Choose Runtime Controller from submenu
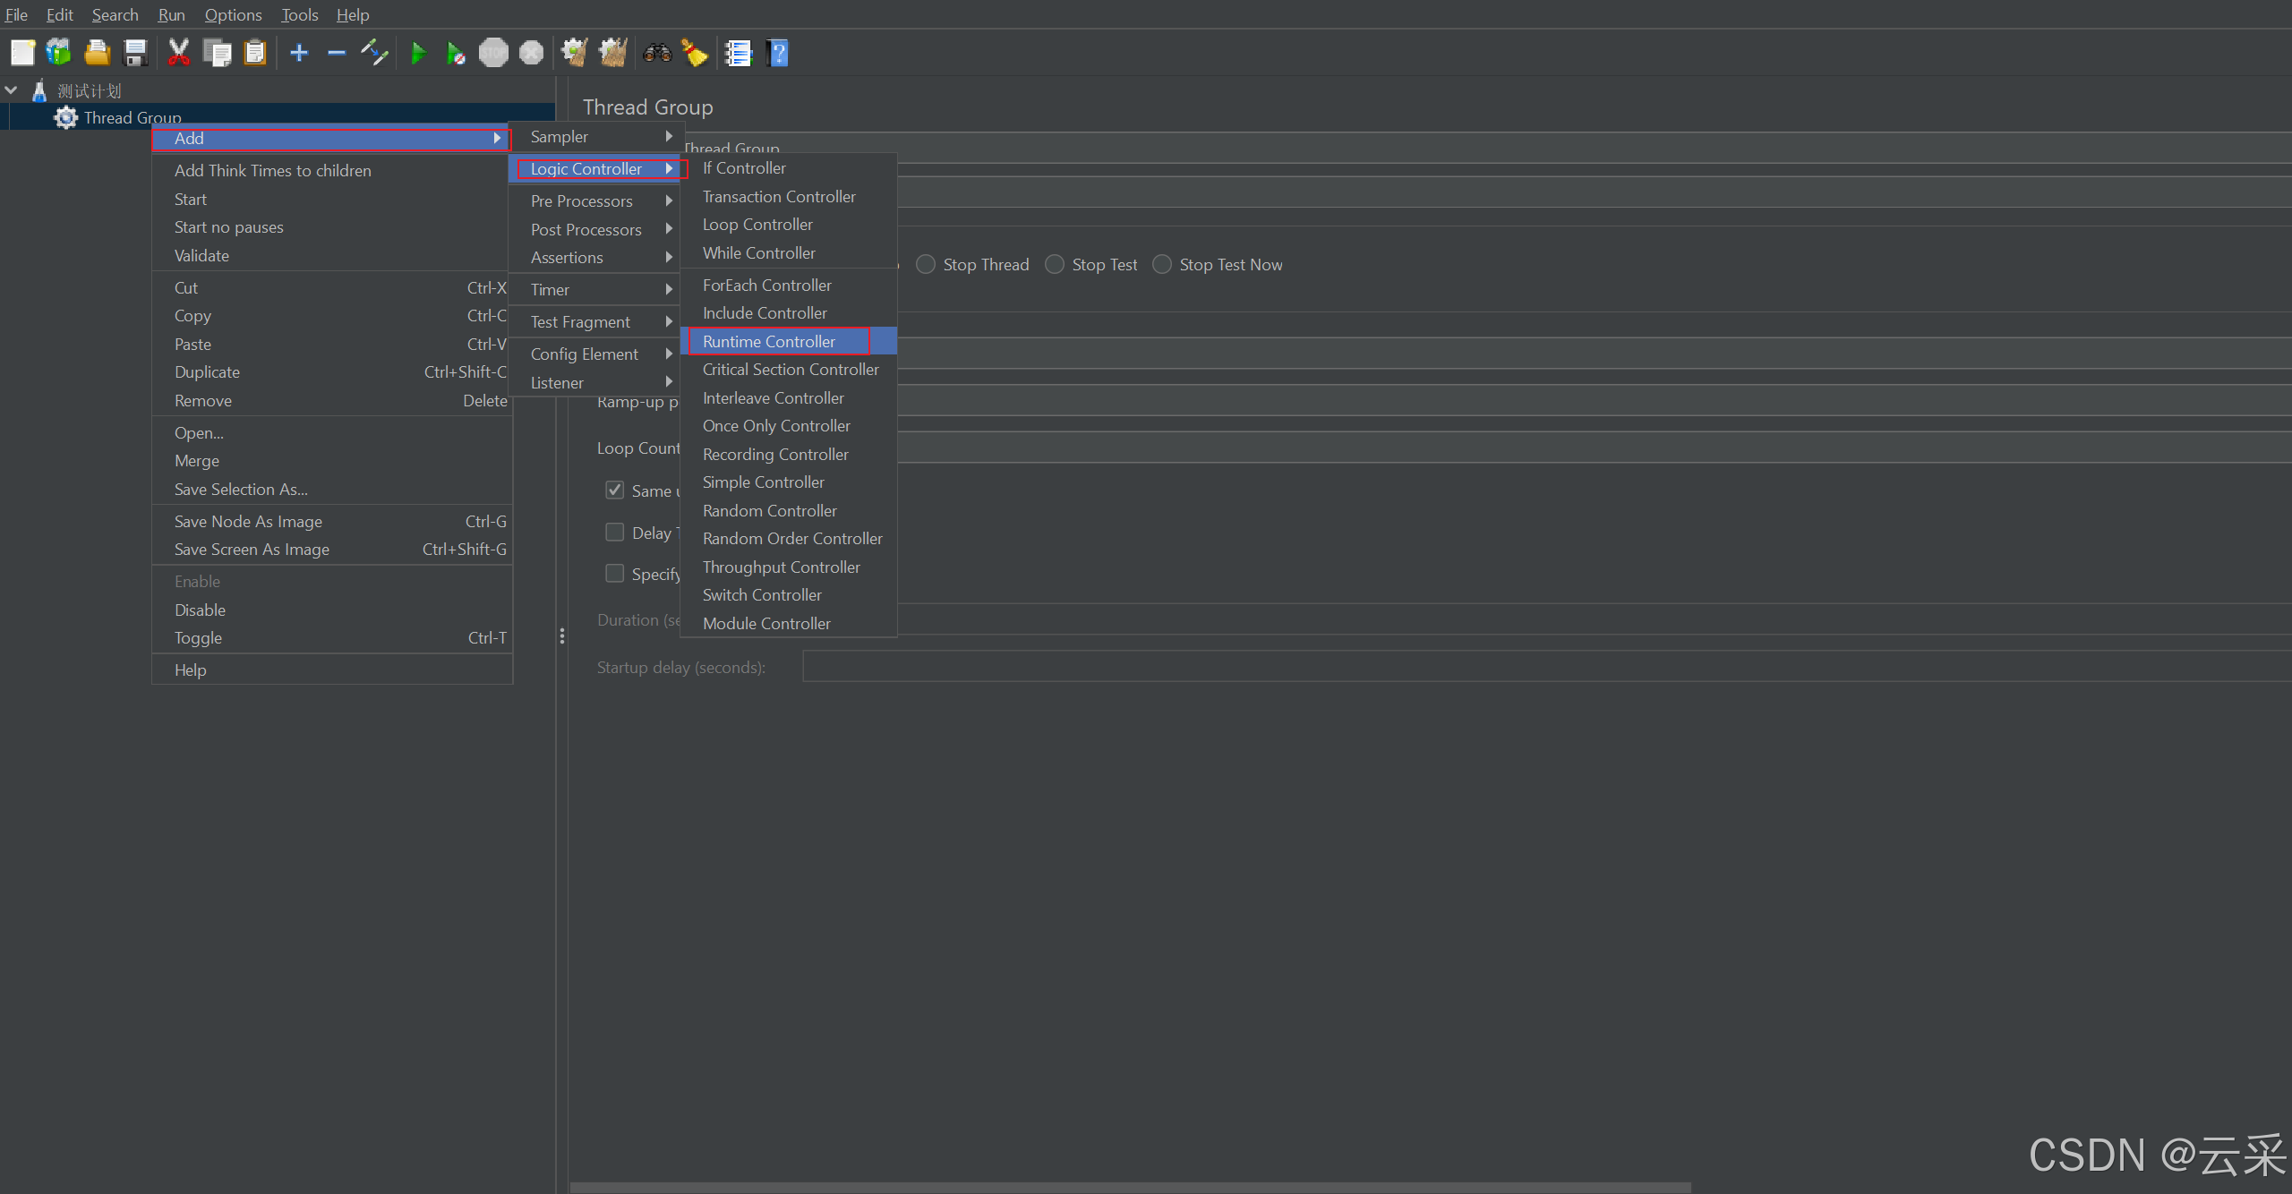 tap(789, 341)
